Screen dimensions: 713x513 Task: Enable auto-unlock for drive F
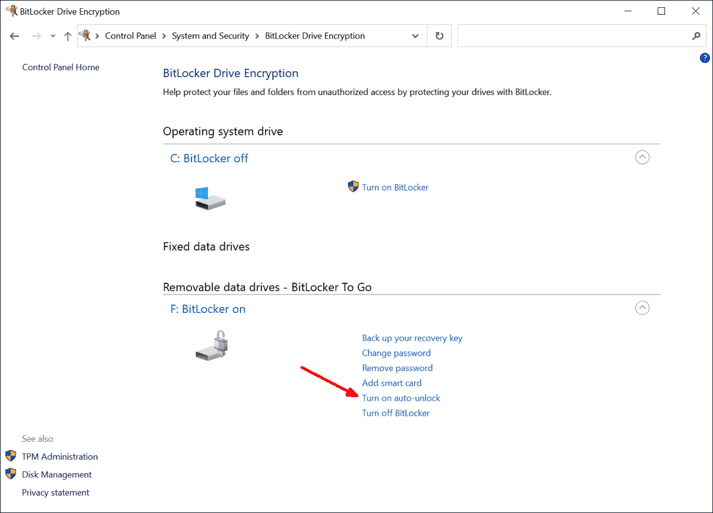point(401,398)
